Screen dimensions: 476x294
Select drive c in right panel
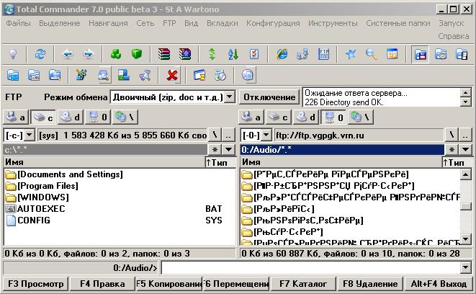pyautogui.click(x=279, y=117)
